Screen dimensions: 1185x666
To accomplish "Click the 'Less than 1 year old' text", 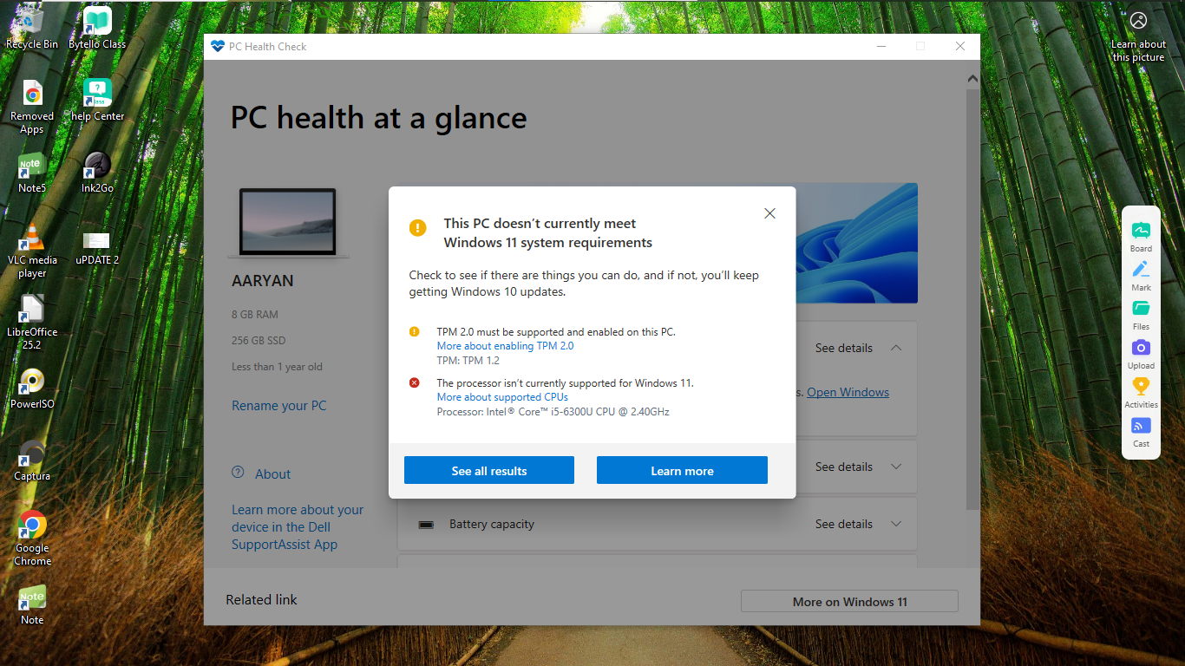I will (277, 367).
